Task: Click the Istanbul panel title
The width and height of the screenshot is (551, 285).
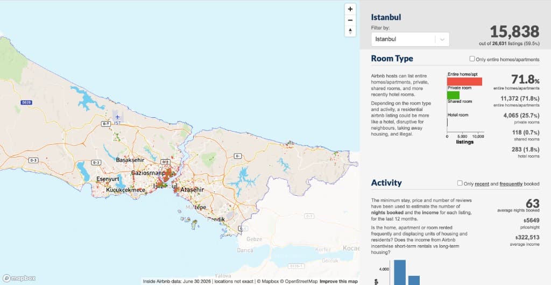Action: tap(386, 17)
